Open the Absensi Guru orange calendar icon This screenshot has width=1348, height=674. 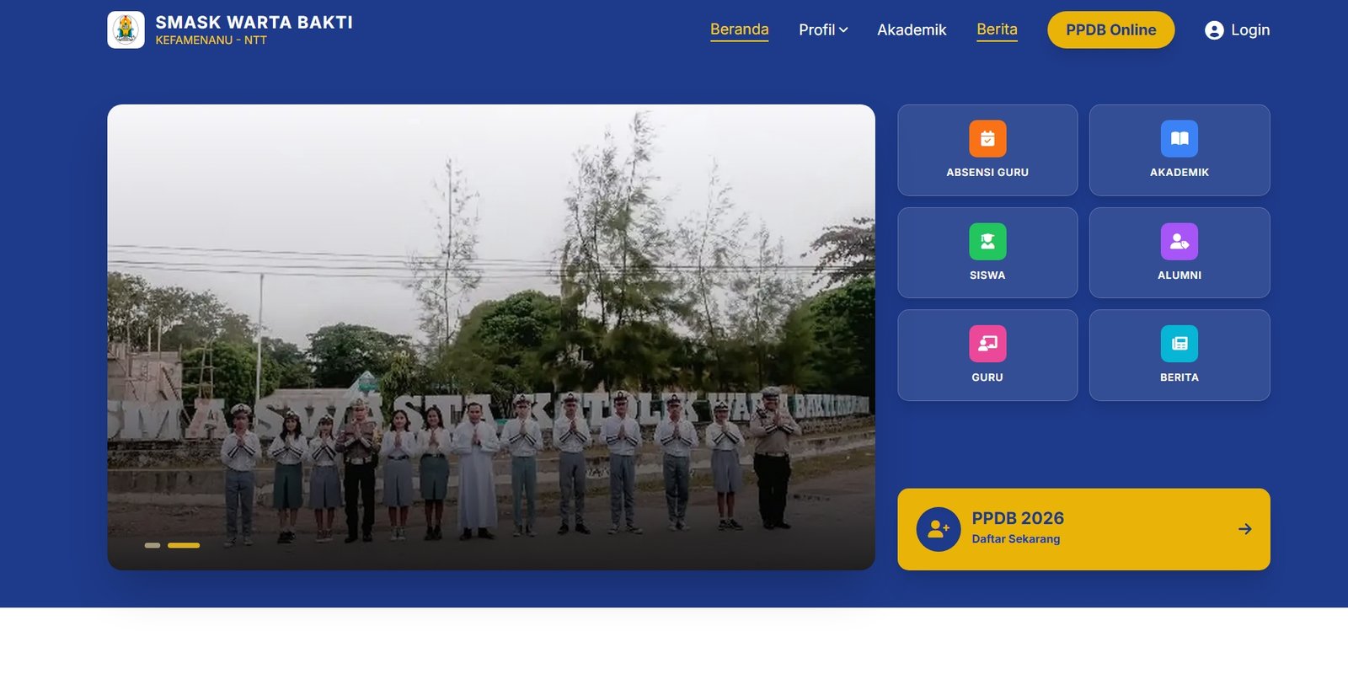point(987,139)
